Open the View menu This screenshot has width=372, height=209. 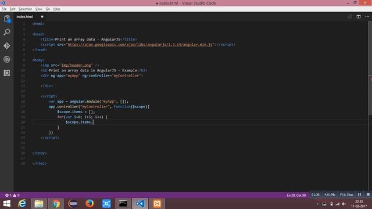pos(39,9)
